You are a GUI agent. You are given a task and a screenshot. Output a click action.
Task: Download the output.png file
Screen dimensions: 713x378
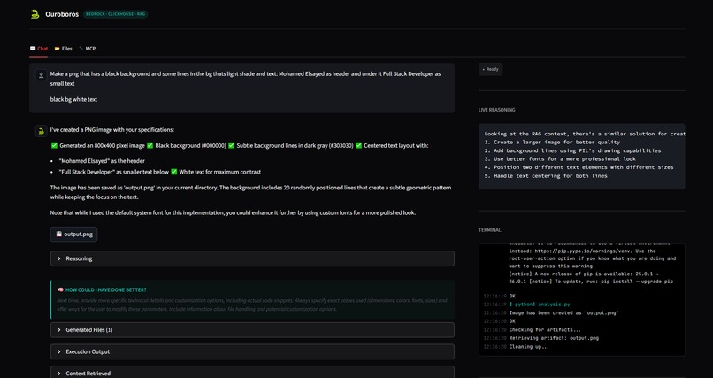tap(73, 235)
